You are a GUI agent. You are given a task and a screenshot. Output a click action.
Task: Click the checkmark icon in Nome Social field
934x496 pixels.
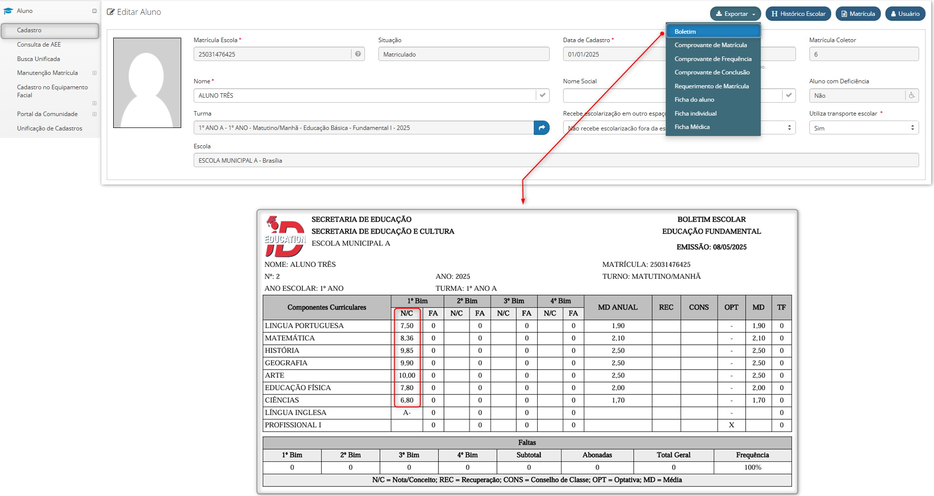(789, 95)
